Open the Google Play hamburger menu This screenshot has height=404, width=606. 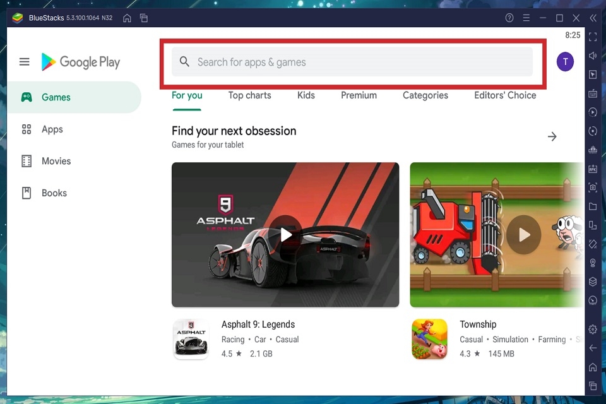point(25,62)
